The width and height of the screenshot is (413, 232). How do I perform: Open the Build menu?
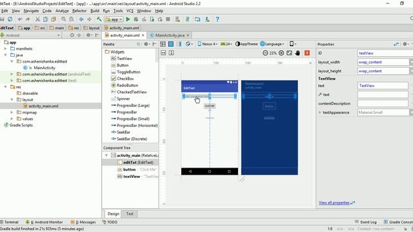(x=95, y=11)
